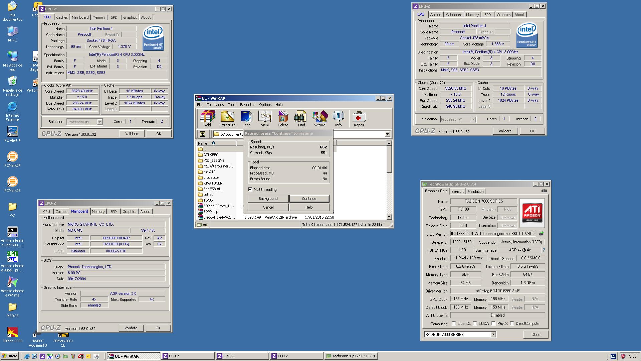Click the Inicio start button

tap(10, 356)
